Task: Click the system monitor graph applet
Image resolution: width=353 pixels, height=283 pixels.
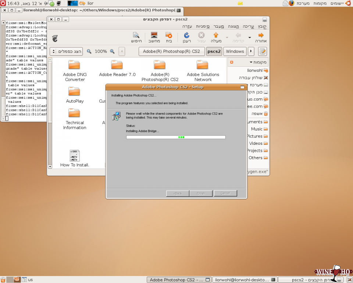Action: [72, 3]
